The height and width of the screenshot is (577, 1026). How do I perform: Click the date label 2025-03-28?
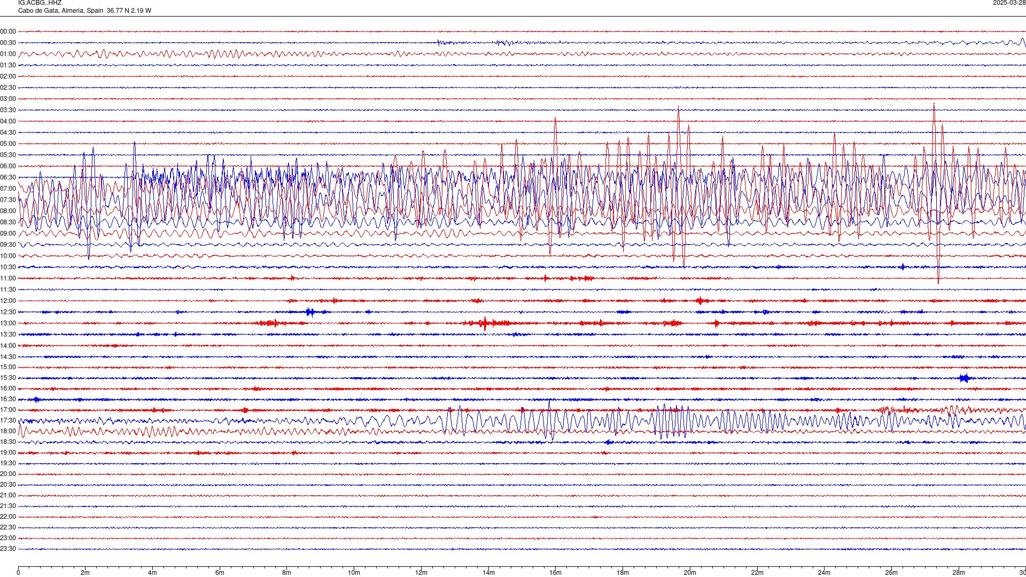[1009, 3]
